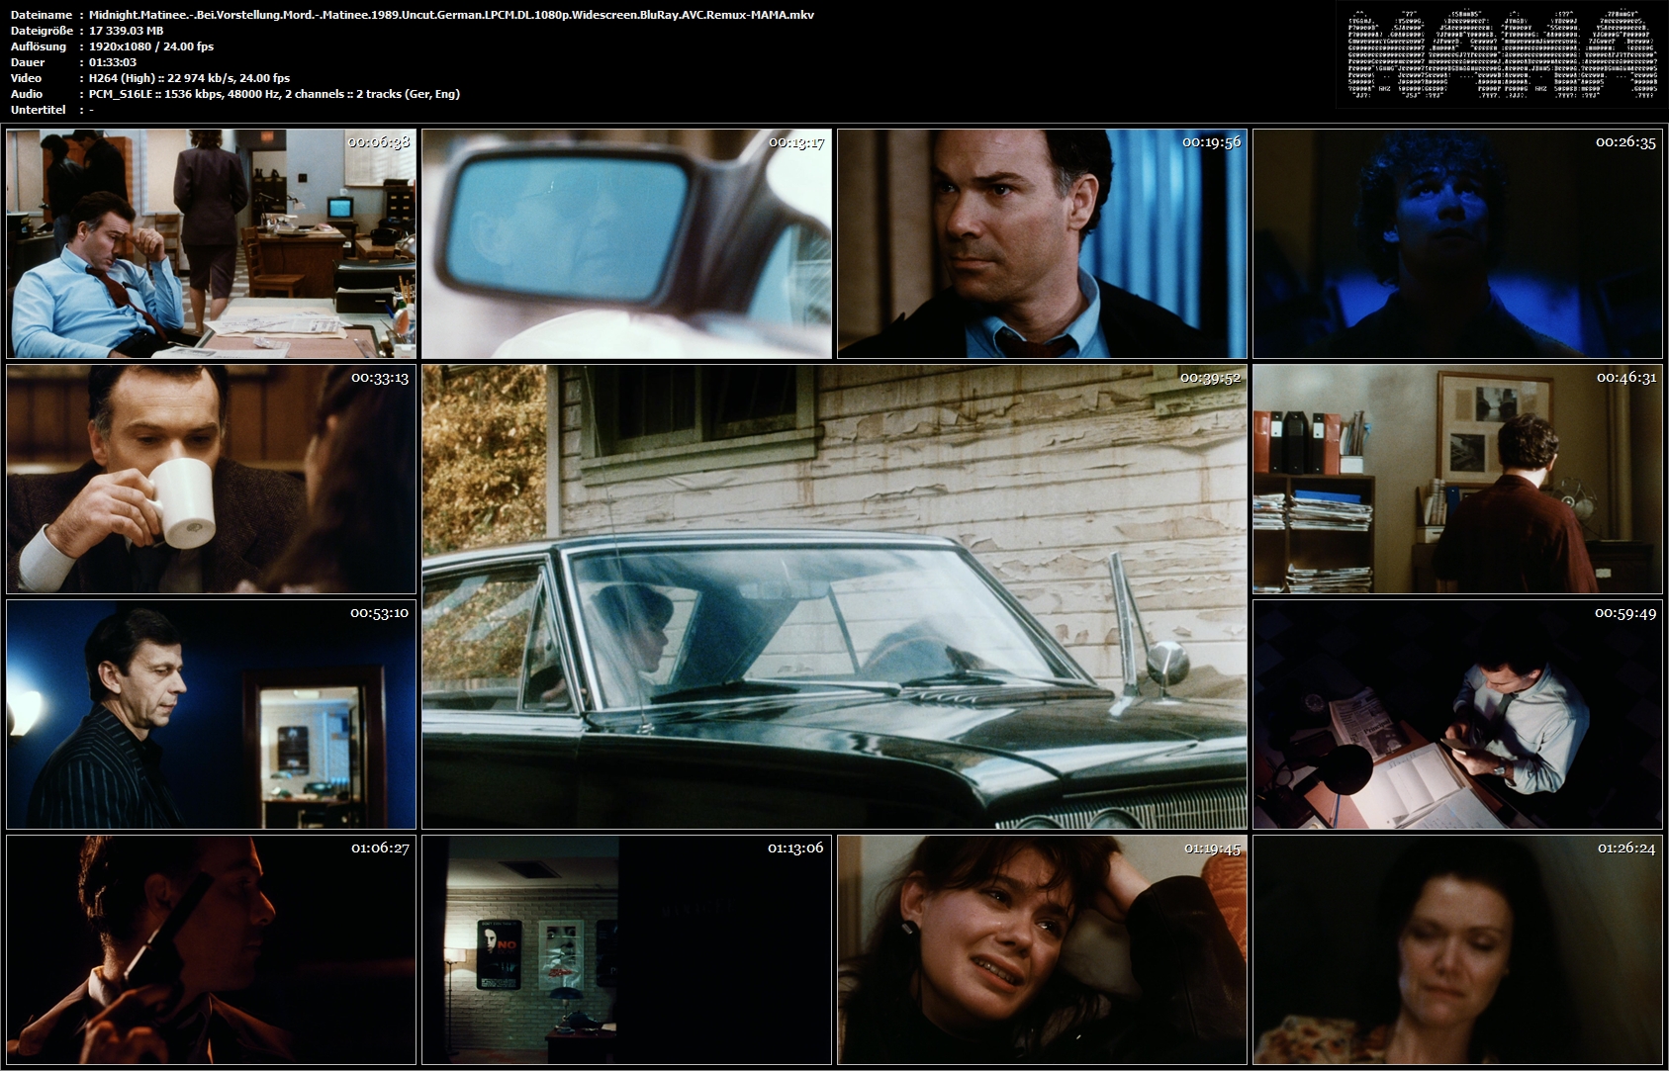1669x1071 pixels.
Task: Select the thumbnail stamped 01:19:45
Action: tap(1042, 949)
